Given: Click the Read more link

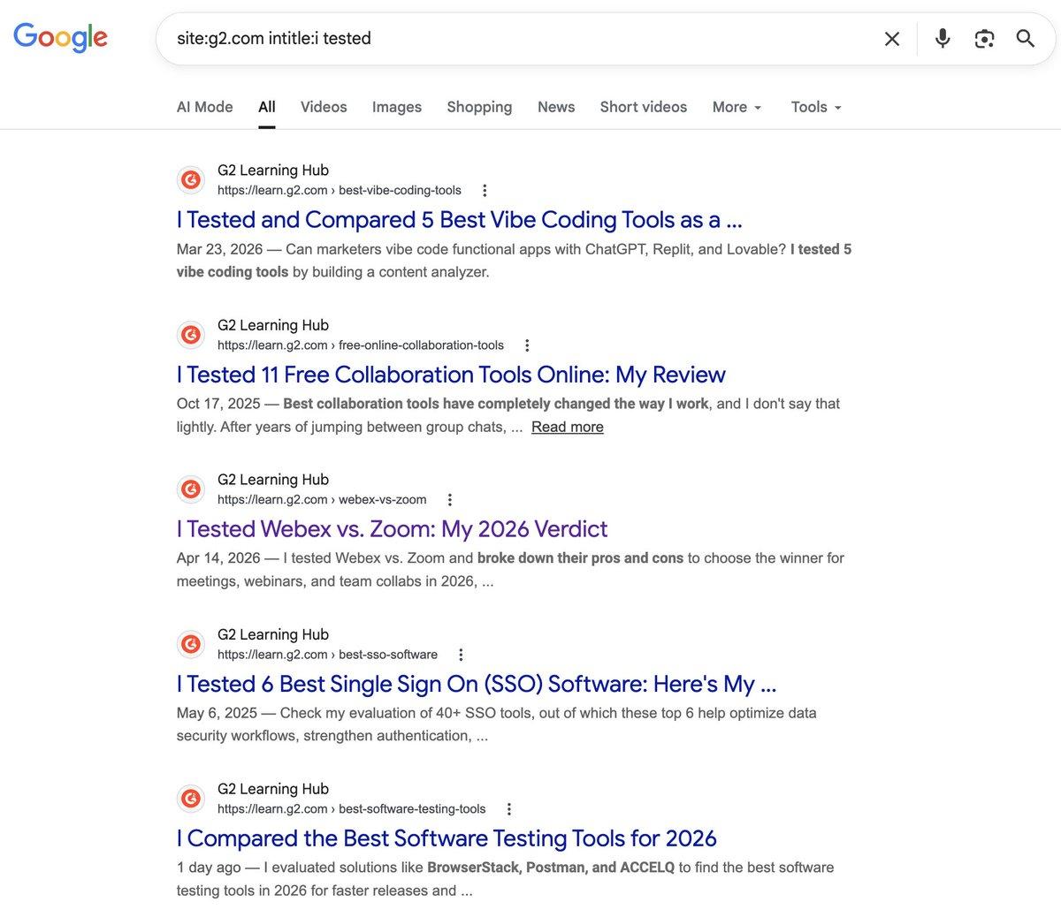Looking at the screenshot, I should (x=567, y=427).
